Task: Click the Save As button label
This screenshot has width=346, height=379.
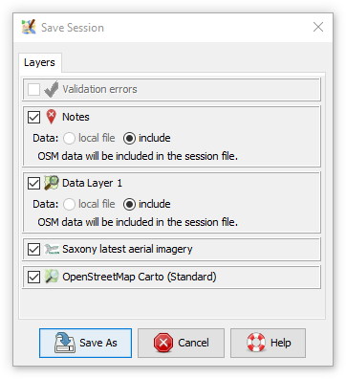Action: (98, 343)
